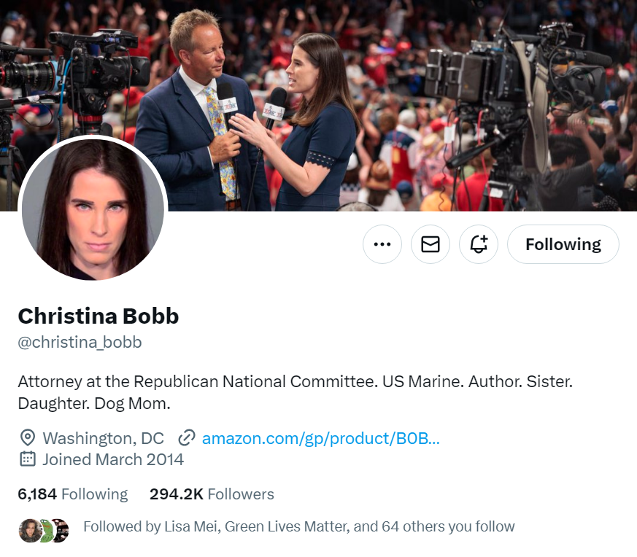Turn on notifications with bell icon
The height and width of the screenshot is (557, 637).
coord(478,244)
